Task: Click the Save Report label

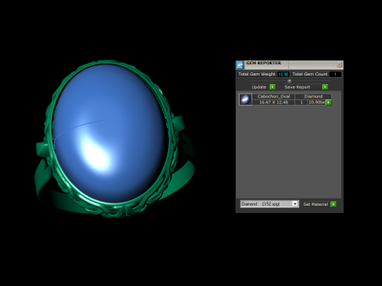Action: coord(297,87)
